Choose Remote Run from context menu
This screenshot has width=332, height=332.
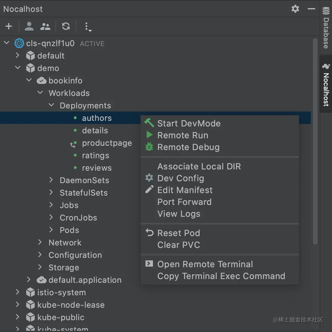tap(219, 135)
